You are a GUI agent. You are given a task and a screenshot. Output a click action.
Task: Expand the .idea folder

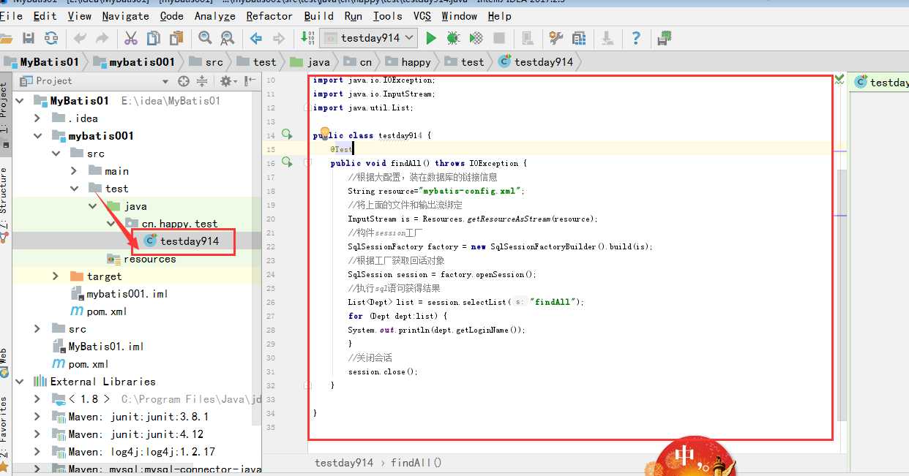37,118
